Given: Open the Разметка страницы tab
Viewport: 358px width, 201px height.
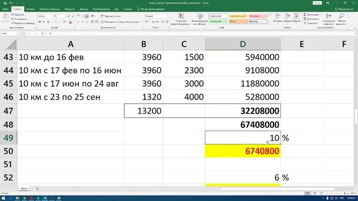Looking at the screenshot, I should (50, 9).
